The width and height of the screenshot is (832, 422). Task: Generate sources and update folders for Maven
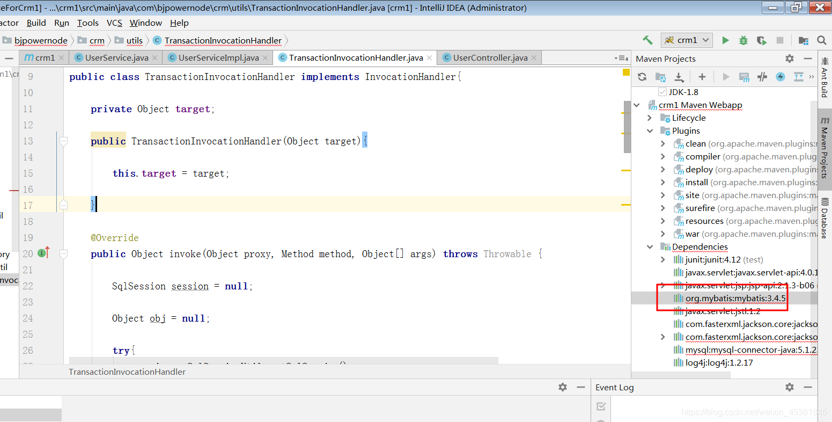[x=660, y=77]
